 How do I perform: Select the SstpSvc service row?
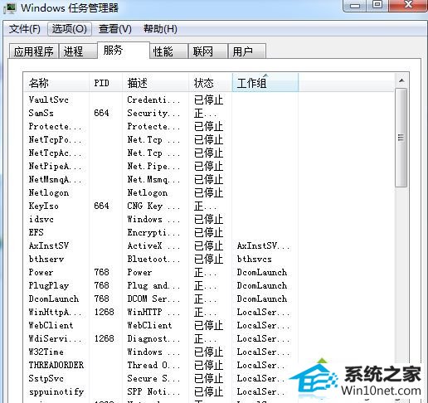click(209, 378)
